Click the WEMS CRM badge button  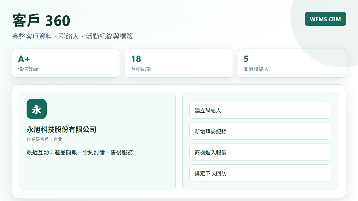click(x=325, y=19)
